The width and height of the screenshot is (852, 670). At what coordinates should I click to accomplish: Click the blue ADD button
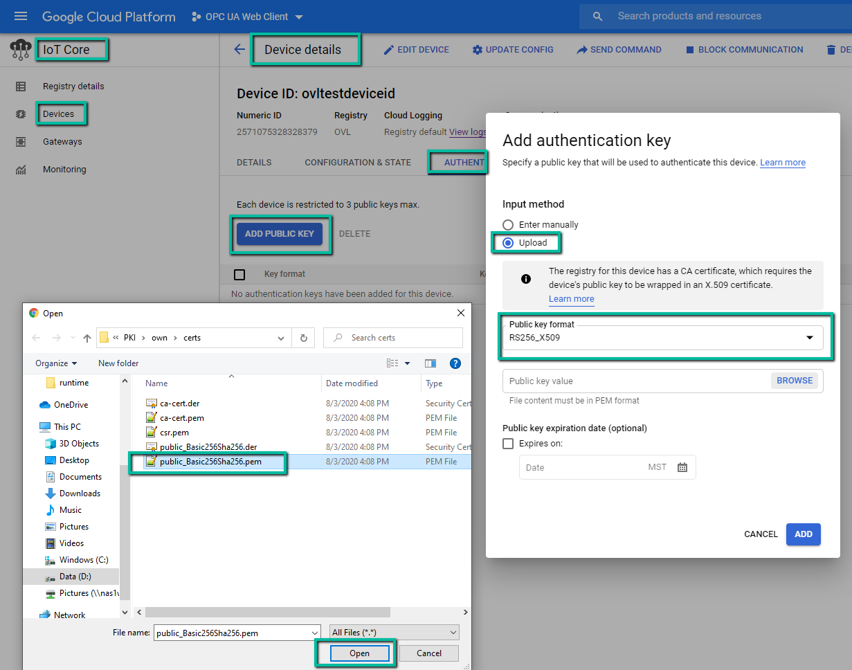point(803,534)
